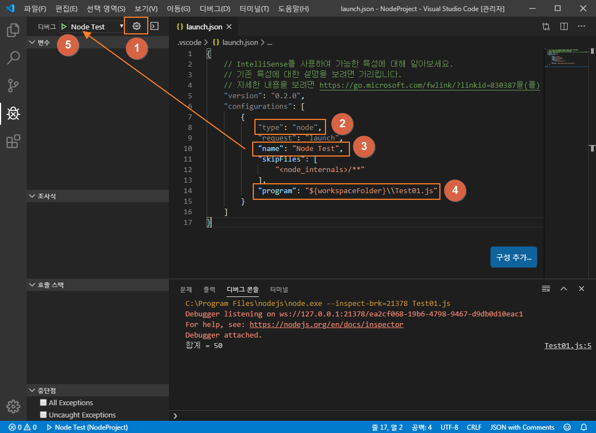Screen dimensions: 596x433
Task: Open the 도움말(H) menu
Action: [293, 8]
